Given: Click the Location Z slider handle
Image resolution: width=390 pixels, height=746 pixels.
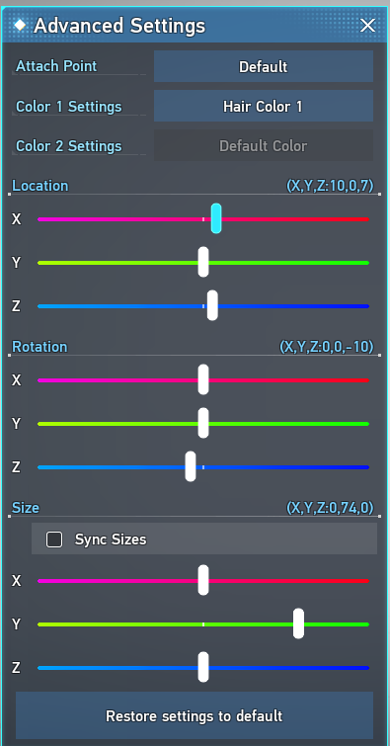Looking at the screenshot, I should (x=212, y=305).
